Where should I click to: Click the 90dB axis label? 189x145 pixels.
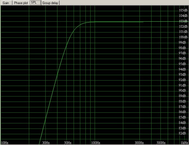[182, 91]
